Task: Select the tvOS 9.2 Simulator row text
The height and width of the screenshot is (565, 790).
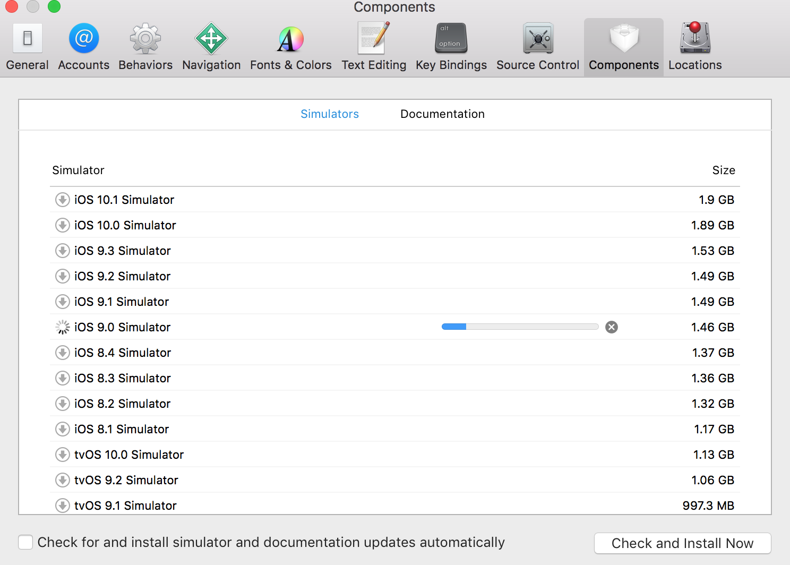Action: (126, 481)
